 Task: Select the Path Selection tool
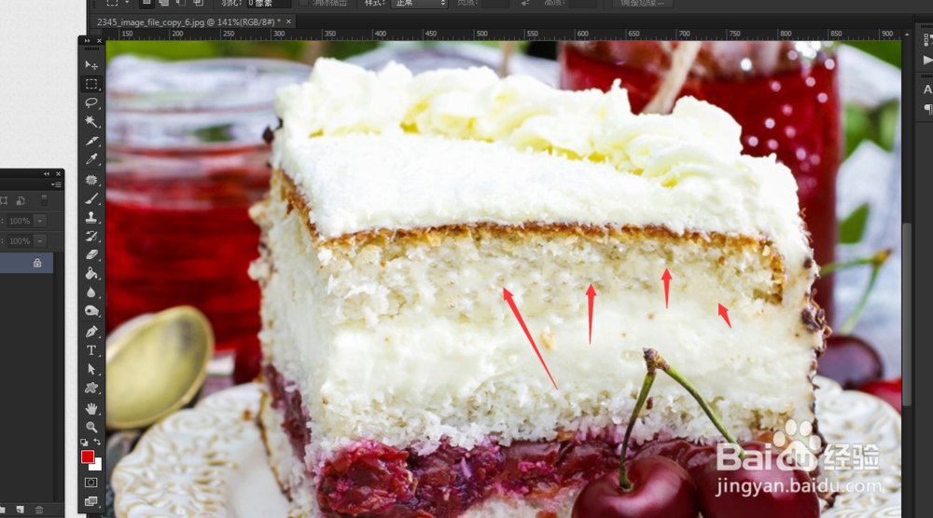(x=91, y=369)
